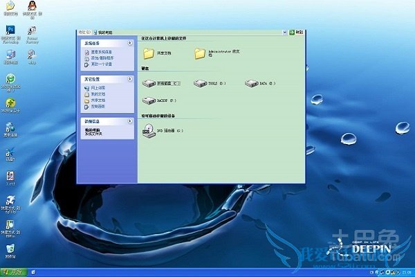Open the QQ penguin desktop shortcut
This screenshot has height=277, width=415.
click(32, 9)
